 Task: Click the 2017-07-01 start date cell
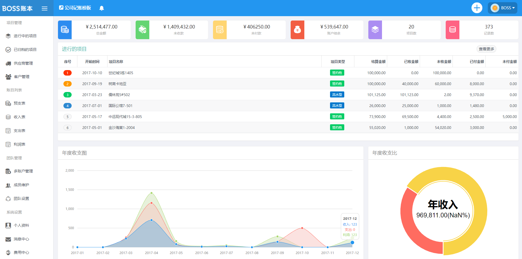[x=92, y=106]
